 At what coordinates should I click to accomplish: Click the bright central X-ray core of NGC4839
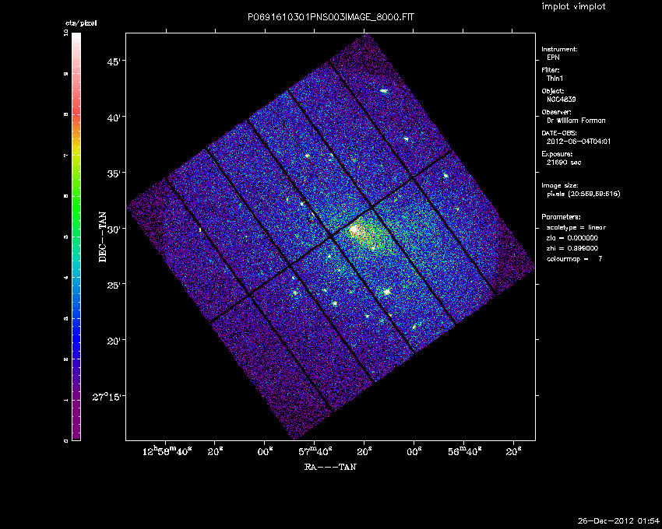(354, 230)
